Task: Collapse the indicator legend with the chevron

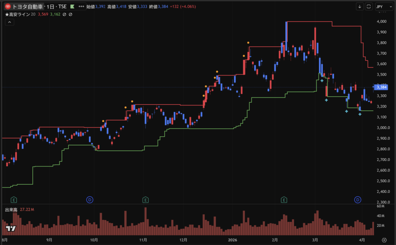Action: 10,23
